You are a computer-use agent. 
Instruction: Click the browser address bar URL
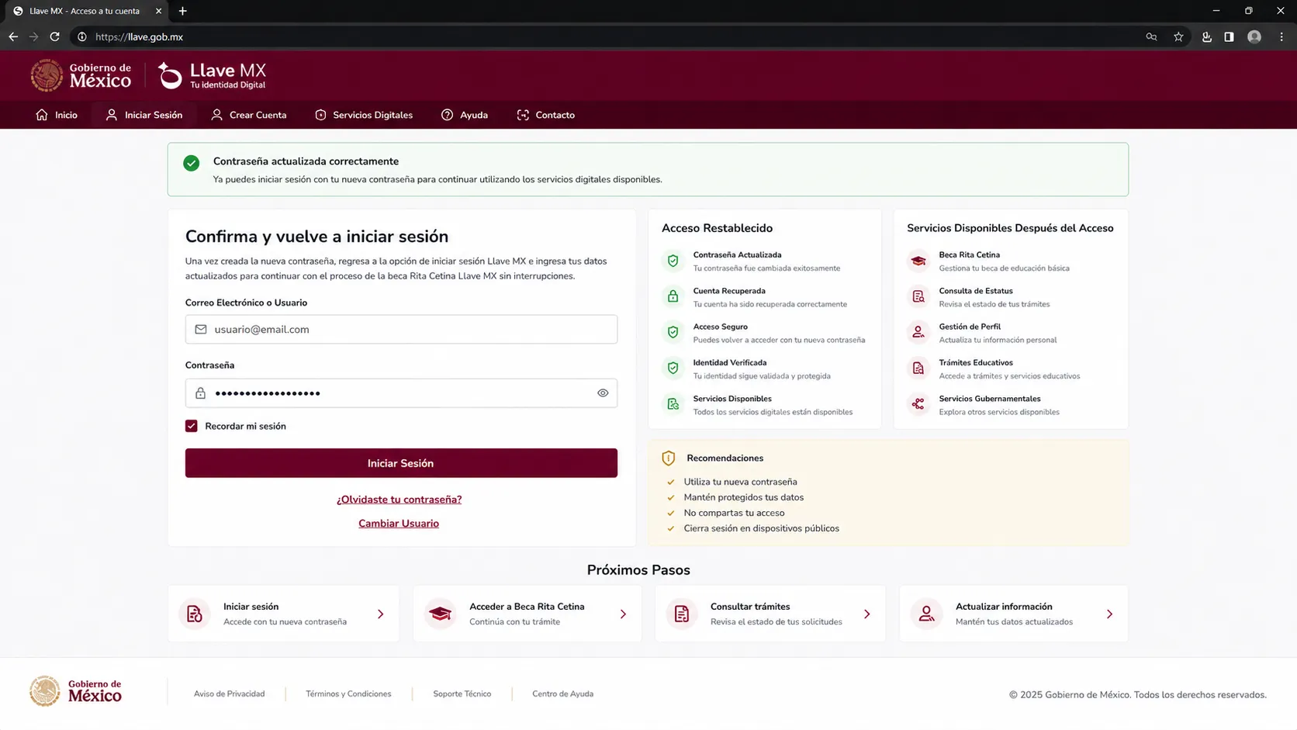tap(140, 36)
